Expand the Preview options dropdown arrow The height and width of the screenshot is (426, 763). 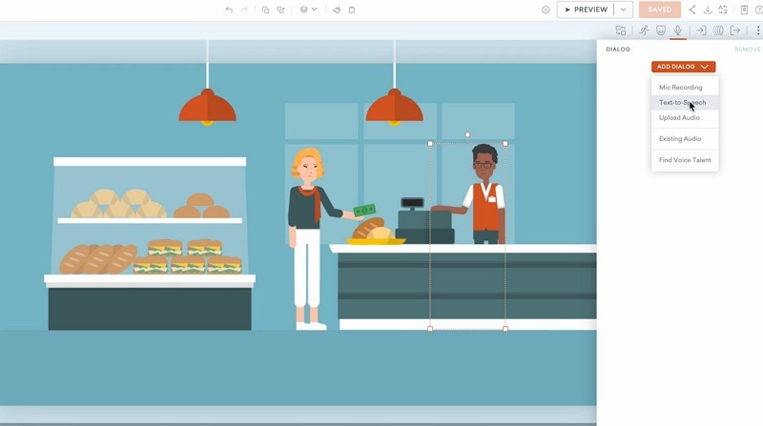click(623, 10)
